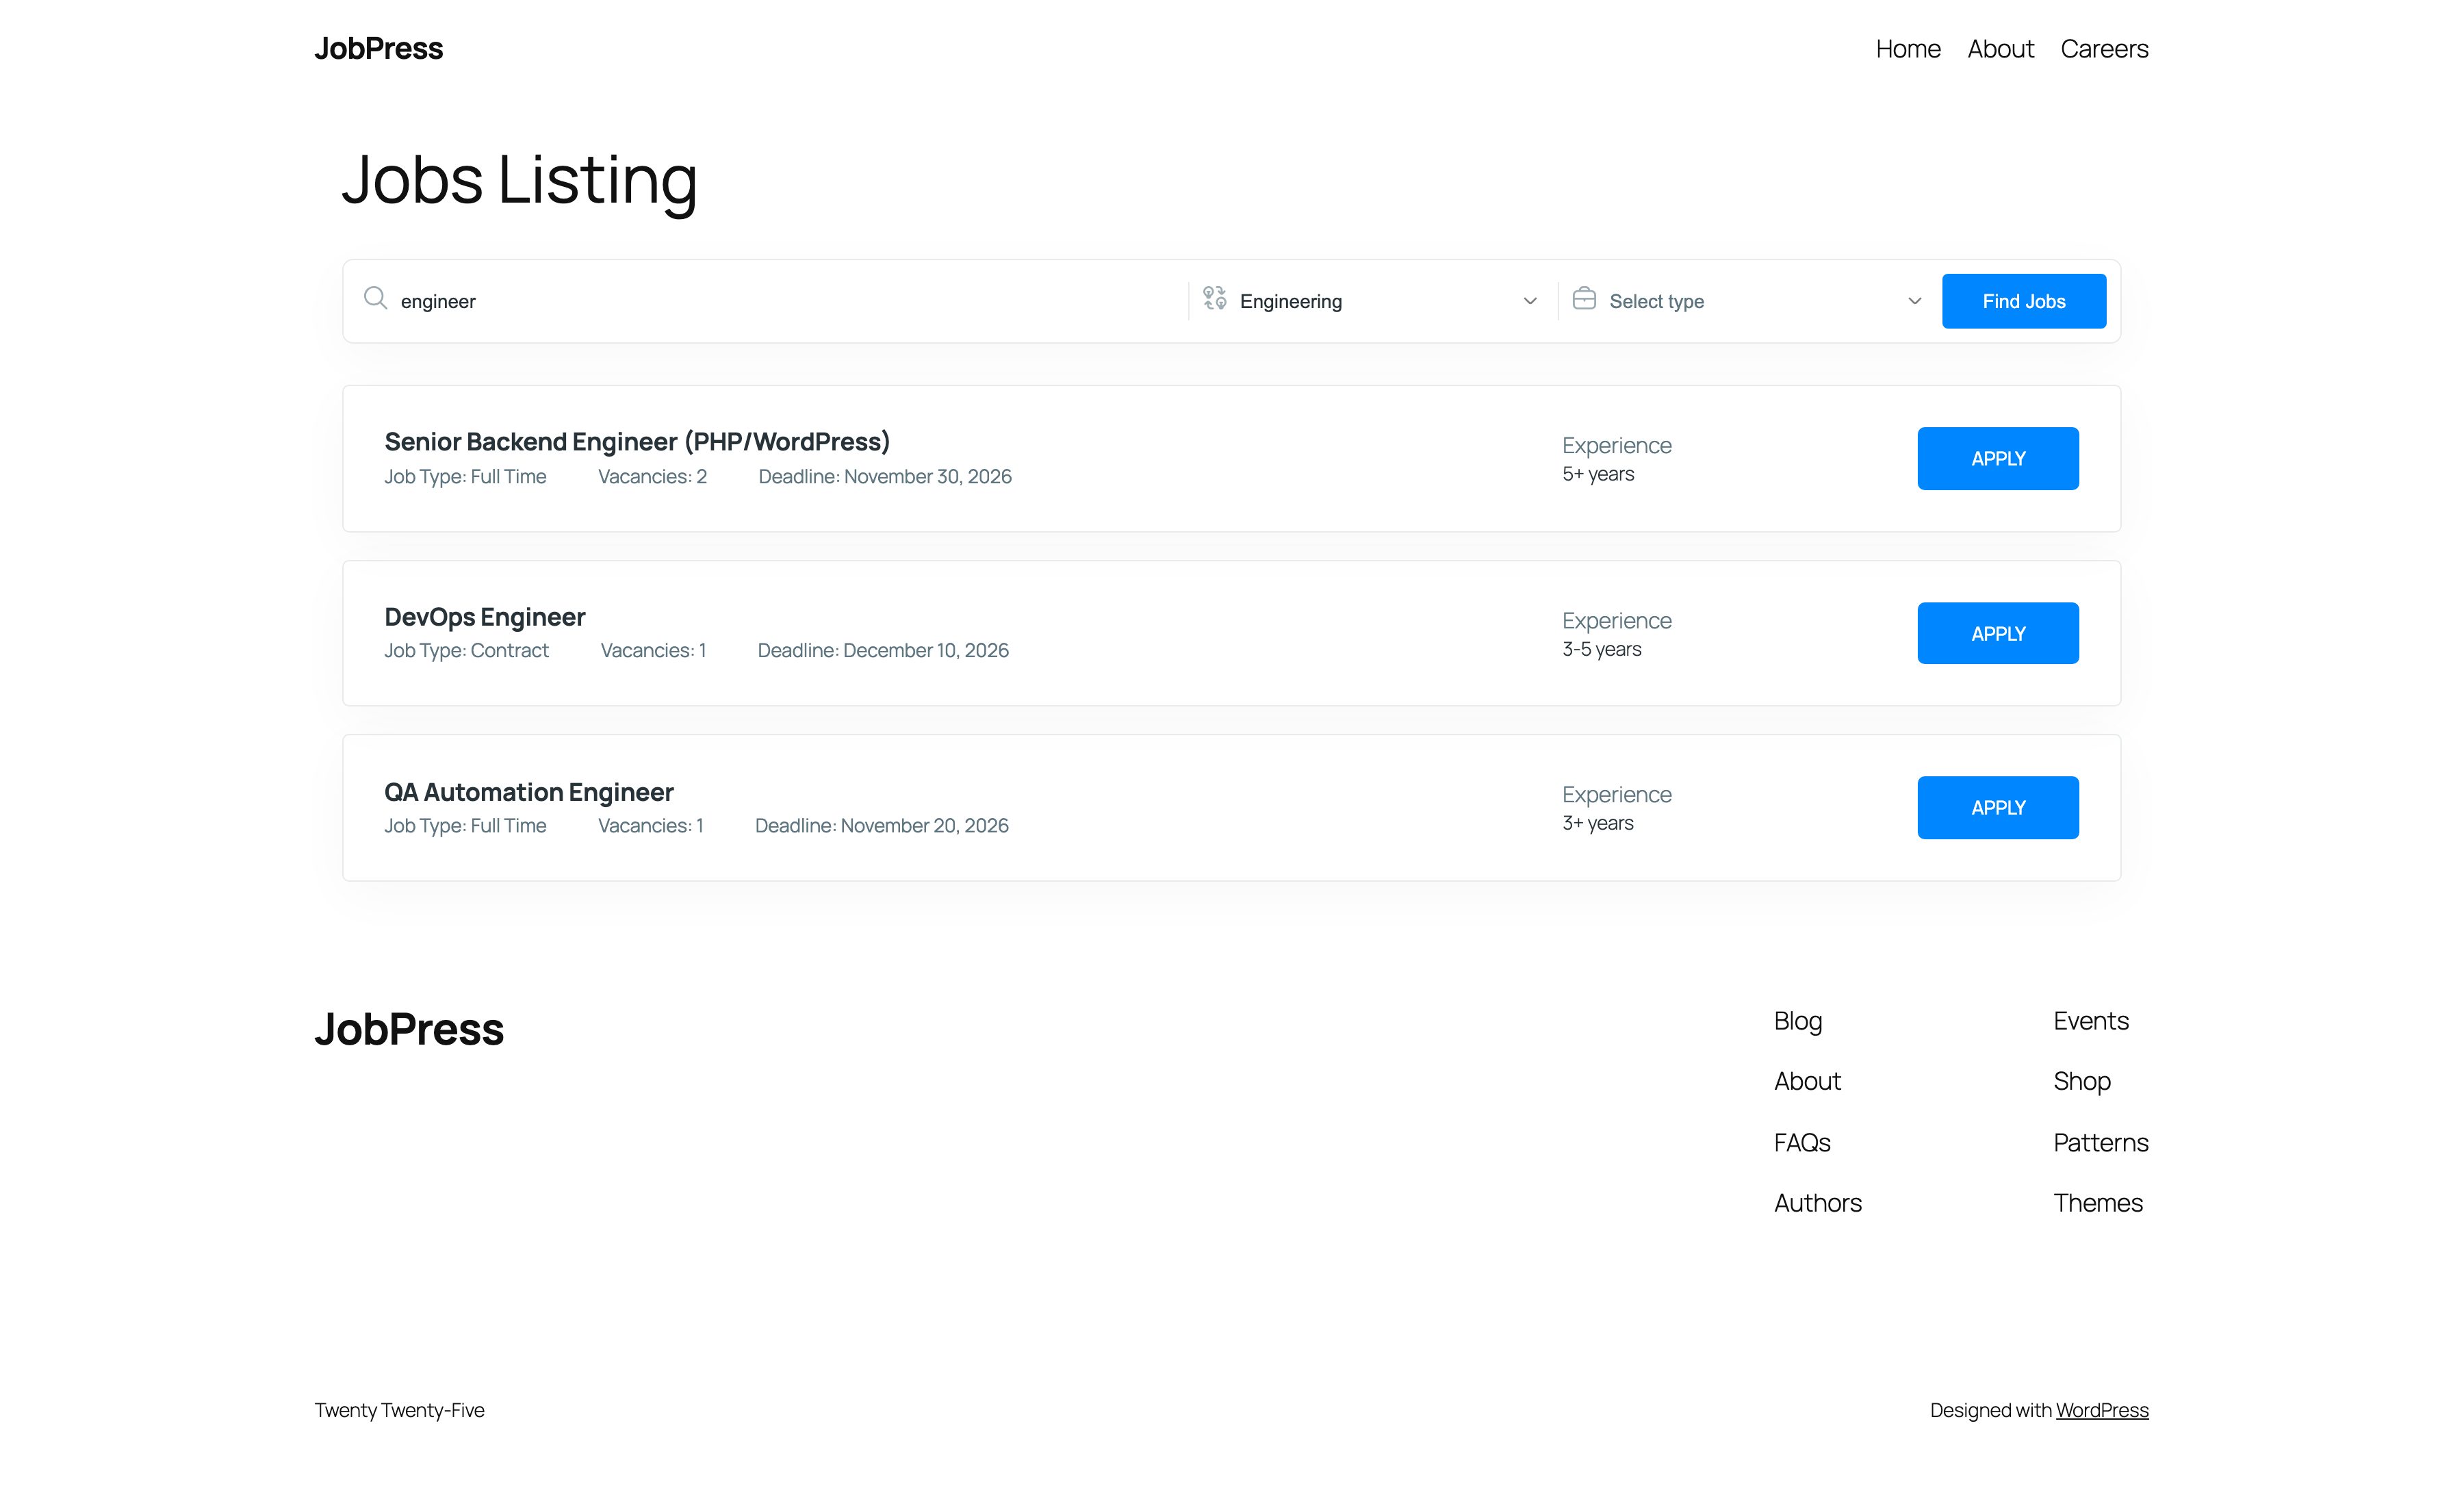Open the Themes footer link
Viewport: 2464px width, 1506px height.
2098,1203
